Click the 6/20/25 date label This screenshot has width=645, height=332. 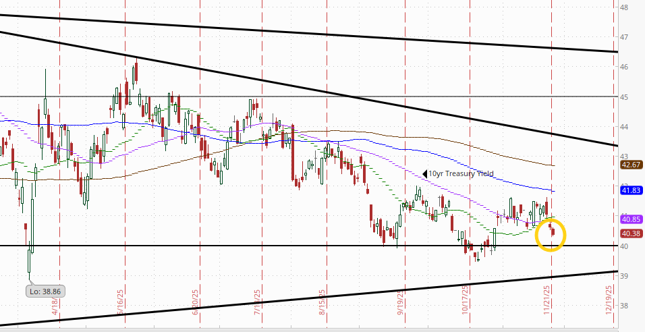click(195, 302)
